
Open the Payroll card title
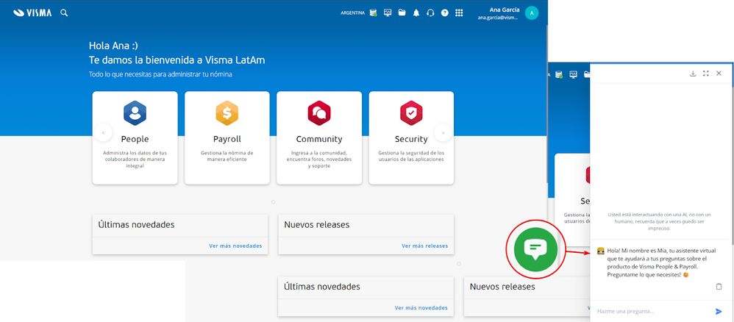[227, 139]
